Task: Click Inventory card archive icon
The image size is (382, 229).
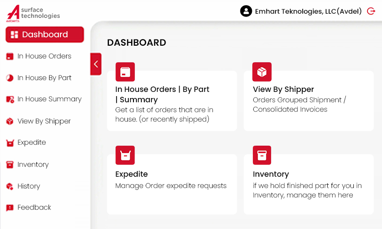Action: coord(262,155)
